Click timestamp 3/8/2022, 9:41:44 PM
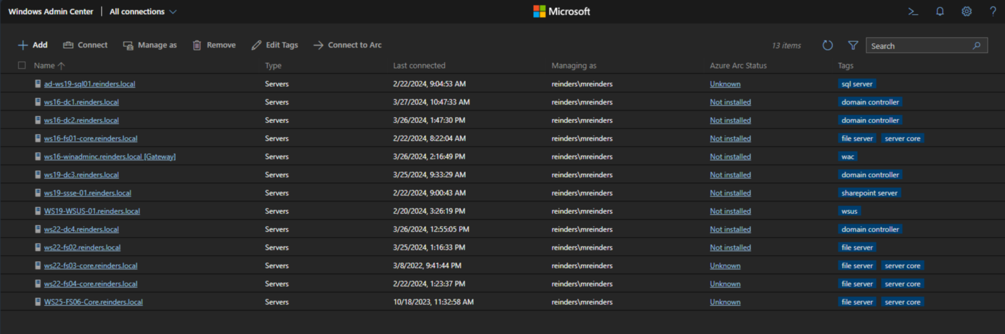Viewport: 1005px width, 334px height. [x=427, y=265]
